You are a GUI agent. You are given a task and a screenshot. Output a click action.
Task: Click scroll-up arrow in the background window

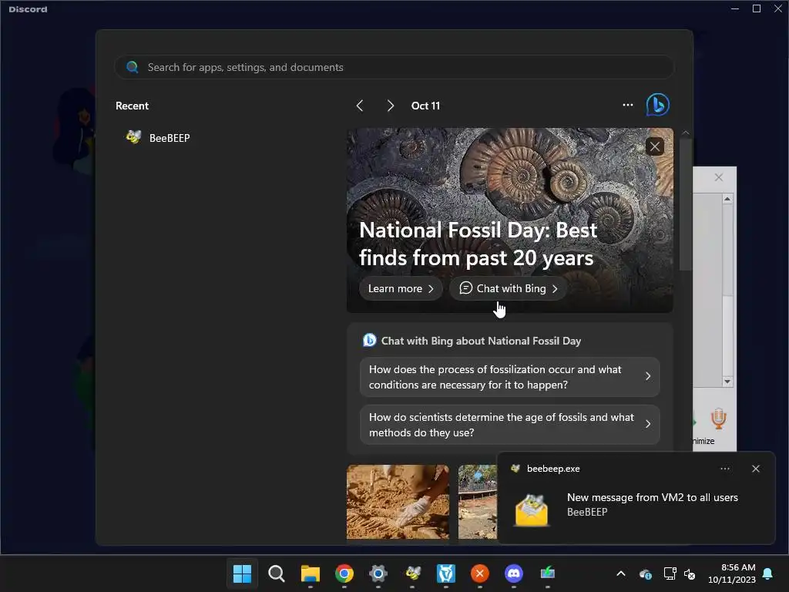[x=727, y=200]
